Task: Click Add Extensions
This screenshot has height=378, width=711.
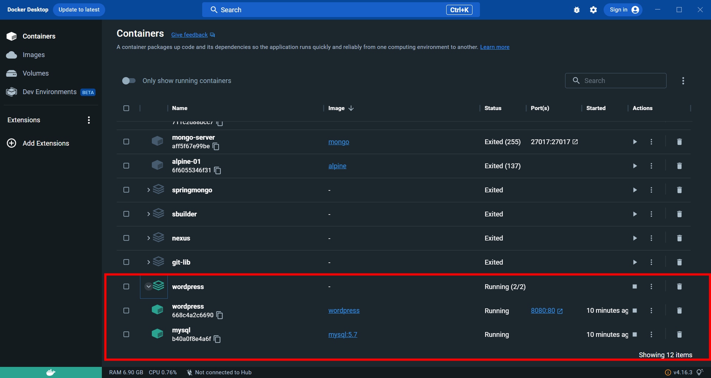Action: [38, 143]
